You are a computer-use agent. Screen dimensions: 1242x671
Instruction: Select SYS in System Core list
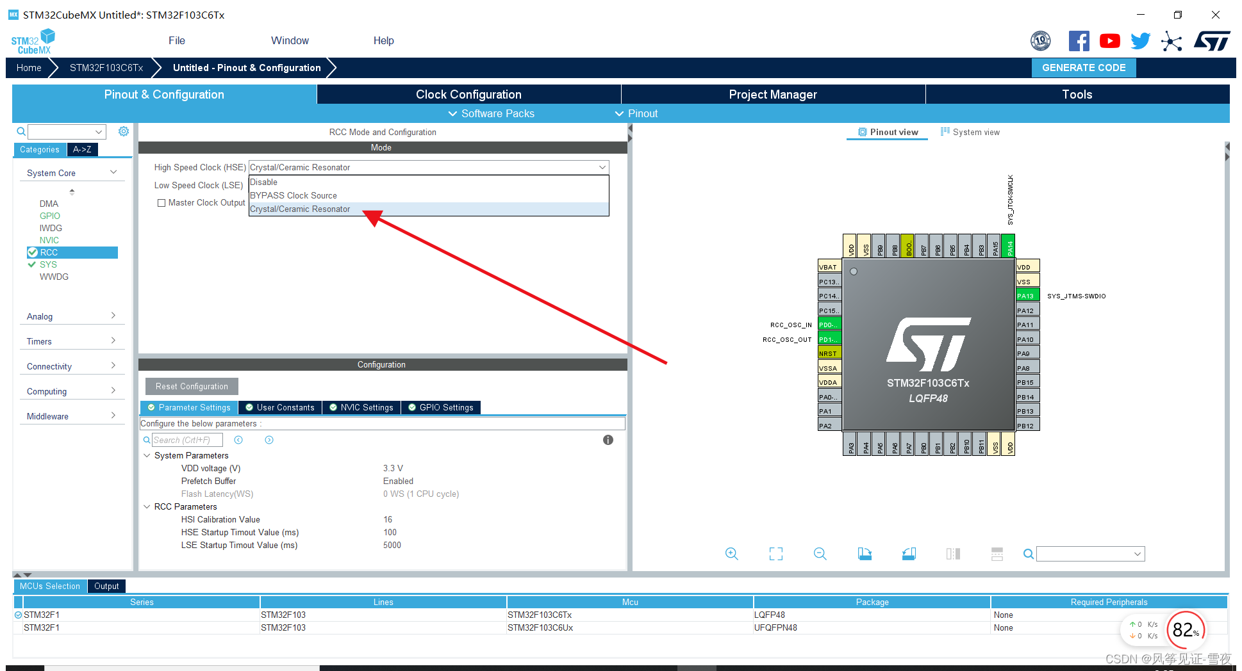(x=48, y=264)
